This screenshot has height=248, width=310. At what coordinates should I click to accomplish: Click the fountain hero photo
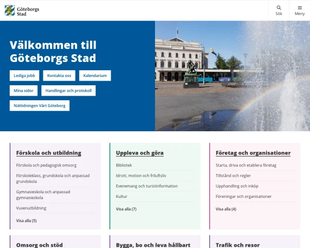(x=233, y=76)
